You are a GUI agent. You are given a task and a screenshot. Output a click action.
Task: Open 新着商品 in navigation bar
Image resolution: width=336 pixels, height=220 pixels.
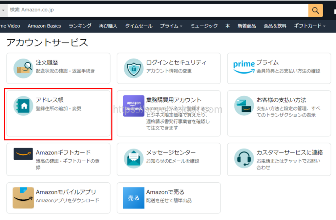[x=247, y=26]
